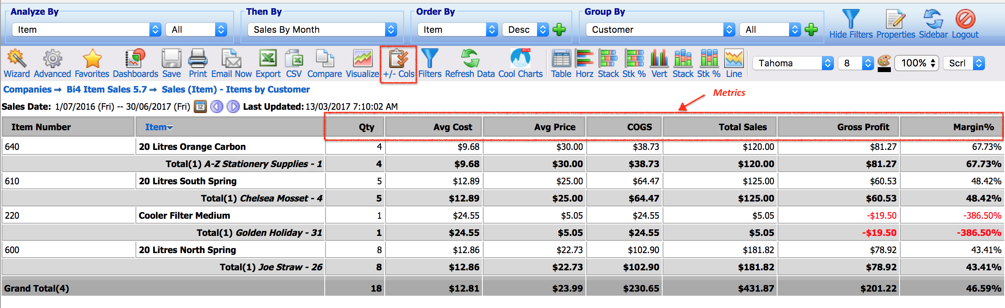Click Total Joe Straw - 26 row
The image size is (1005, 308).
point(502,267)
